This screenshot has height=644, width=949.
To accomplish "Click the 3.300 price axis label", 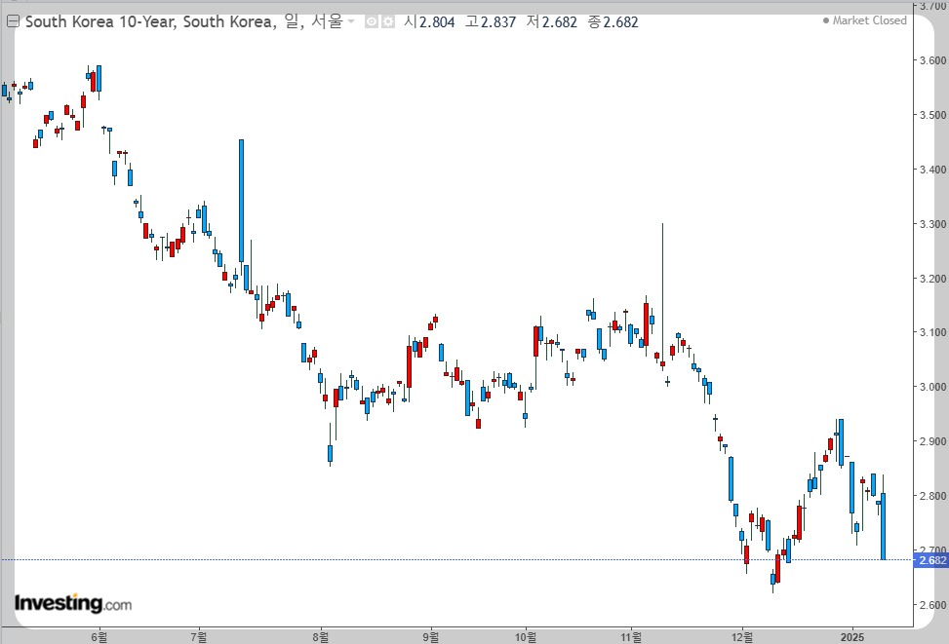I will pyautogui.click(x=932, y=224).
